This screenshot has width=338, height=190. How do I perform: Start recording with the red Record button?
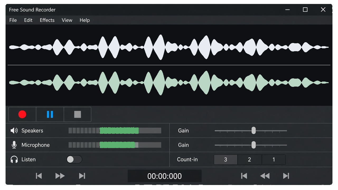point(22,114)
